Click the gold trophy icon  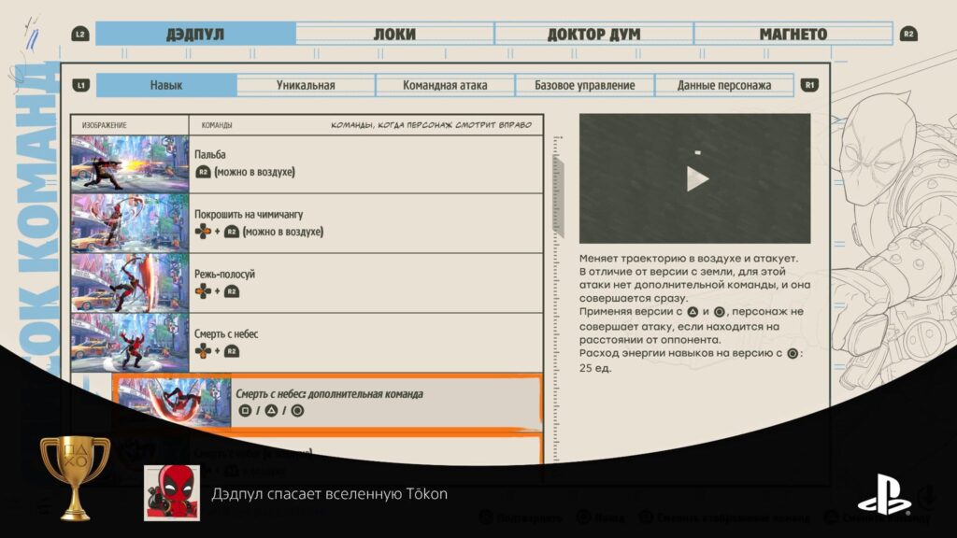[x=75, y=478]
